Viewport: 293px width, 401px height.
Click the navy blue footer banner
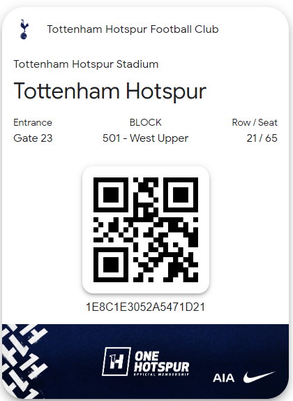coord(146,361)
